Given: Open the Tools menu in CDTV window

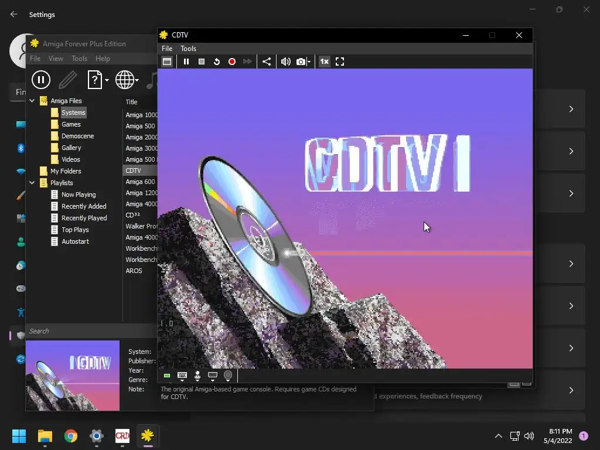Looking at the screenshot, I should coord(188,49).
